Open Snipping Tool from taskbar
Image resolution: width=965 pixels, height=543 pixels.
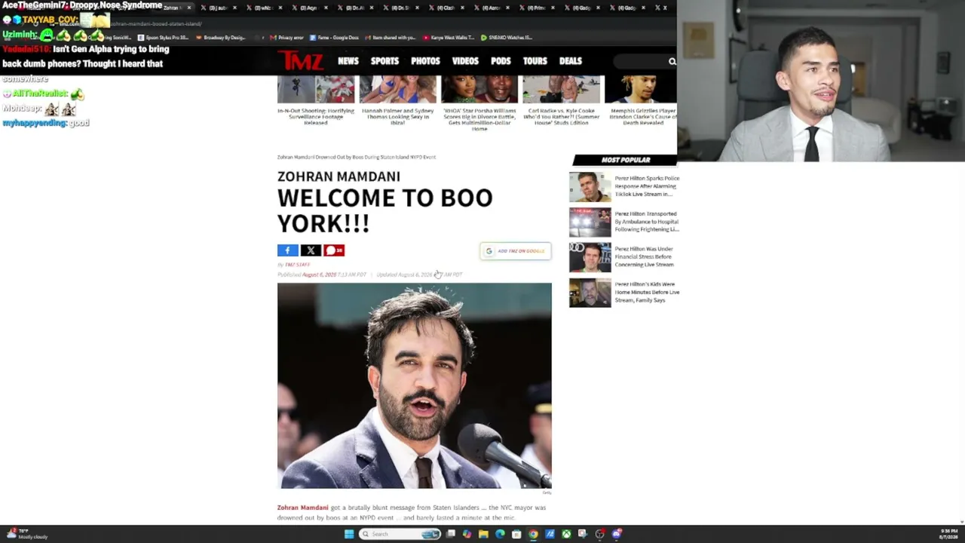583,534
